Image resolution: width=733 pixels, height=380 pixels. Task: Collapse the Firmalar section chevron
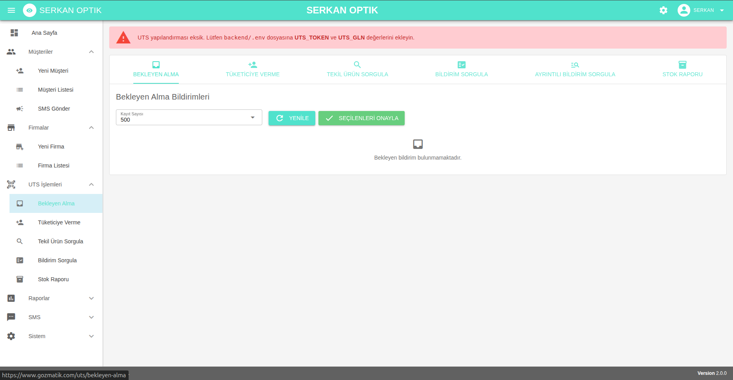click(91, 128)
